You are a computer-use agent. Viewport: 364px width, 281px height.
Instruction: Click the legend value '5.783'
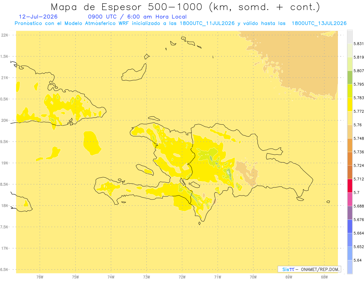point(359,98)
